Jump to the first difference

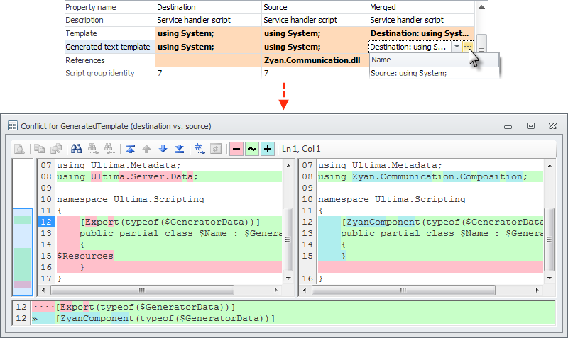point(130,149)
